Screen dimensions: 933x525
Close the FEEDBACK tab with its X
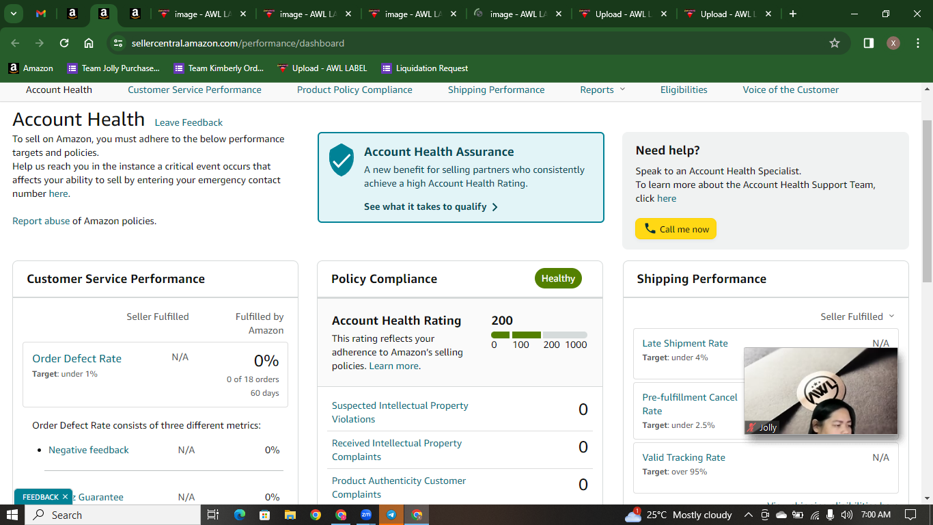click(65, 497)
